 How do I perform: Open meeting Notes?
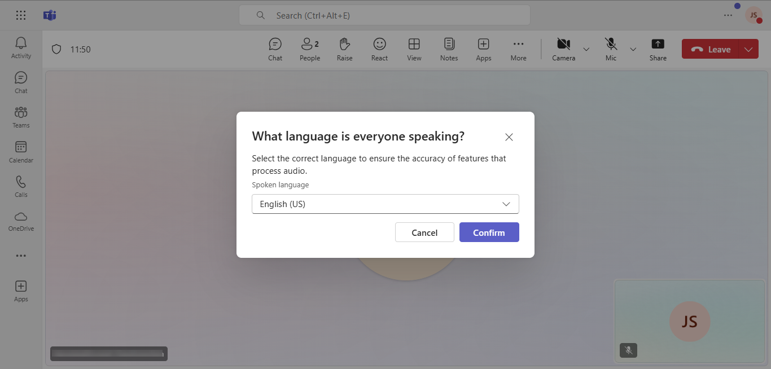pos(449,49)
